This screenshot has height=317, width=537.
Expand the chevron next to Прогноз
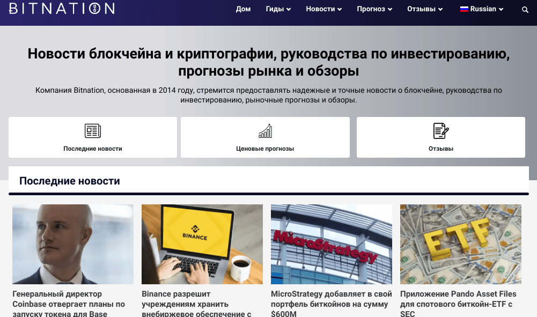point(389,9)
